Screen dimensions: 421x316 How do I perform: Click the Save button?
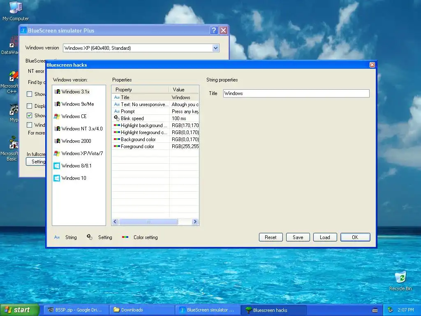point(298,237)
